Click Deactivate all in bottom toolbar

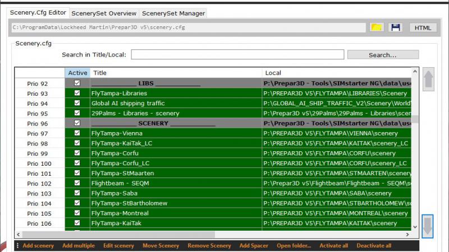(374, 246)
